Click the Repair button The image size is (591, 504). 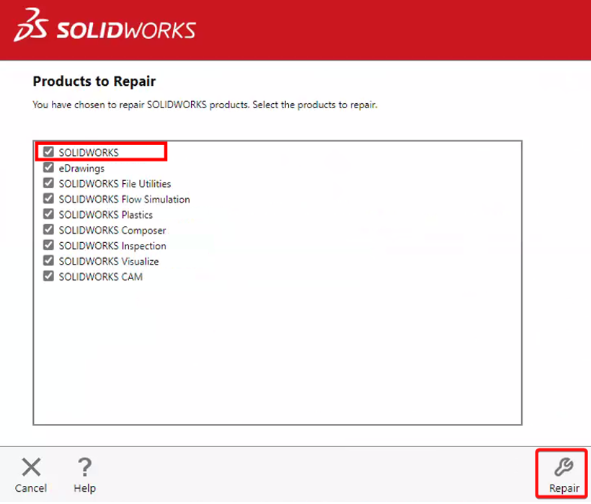coord(562,473)
